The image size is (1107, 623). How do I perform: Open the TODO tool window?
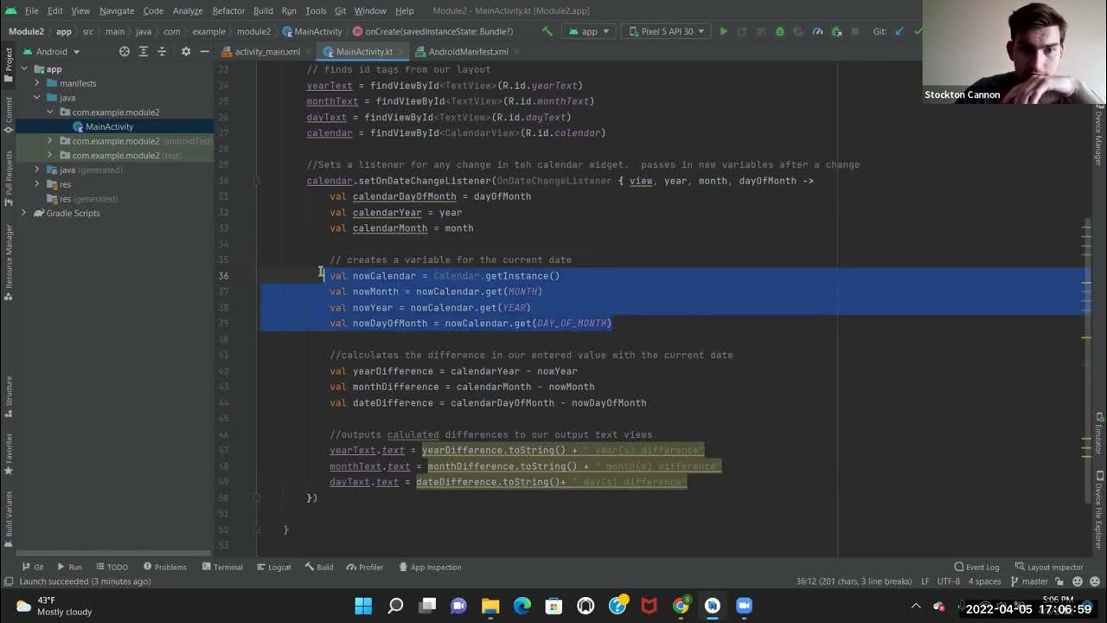[x=112, y=567]
